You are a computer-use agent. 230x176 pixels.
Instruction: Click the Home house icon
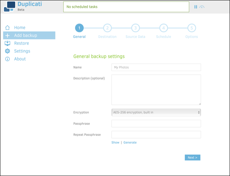pos(7,28)
